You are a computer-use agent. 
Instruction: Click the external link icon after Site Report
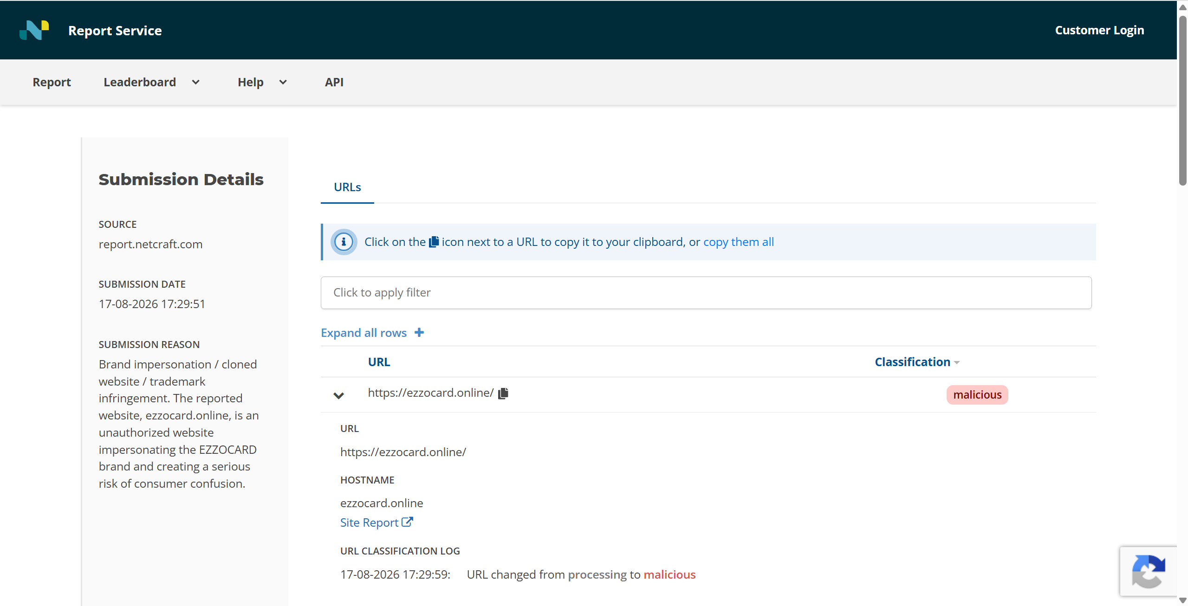tap(407, 522)
